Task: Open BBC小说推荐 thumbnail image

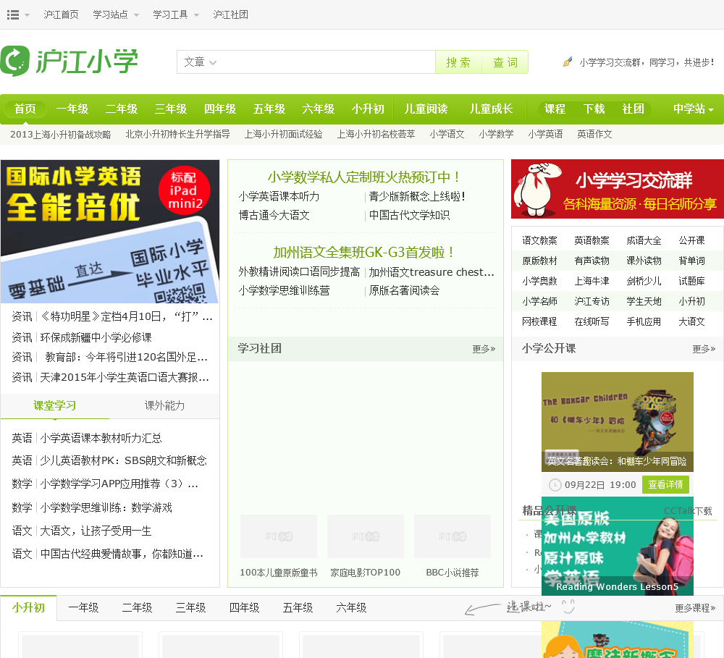Action: [452, 536]
